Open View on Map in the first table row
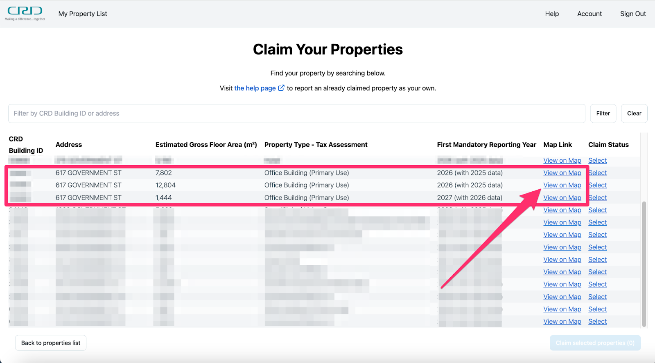Screen dimensions: 655x363 tap(562, 161)
